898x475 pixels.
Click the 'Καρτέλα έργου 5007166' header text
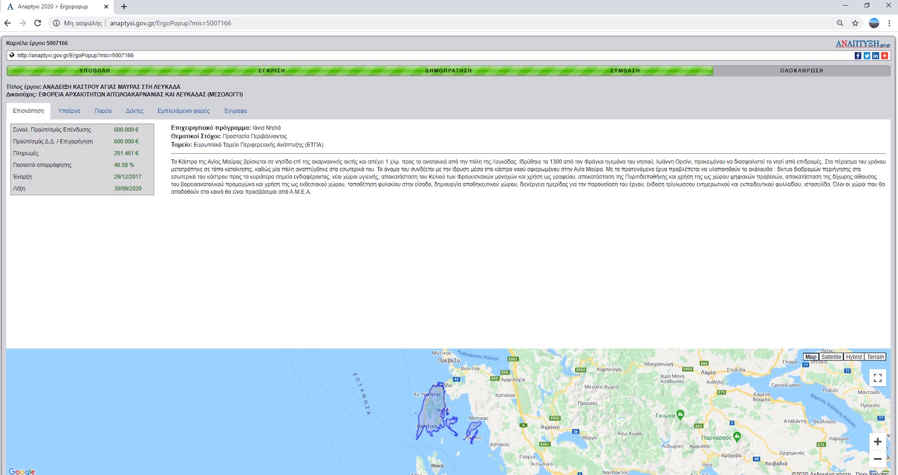[x=37, y=43]
